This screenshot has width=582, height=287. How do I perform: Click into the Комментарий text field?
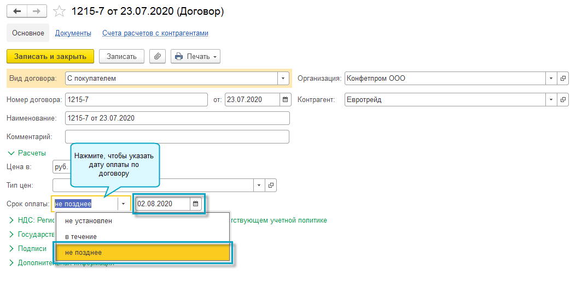[177, 136]
